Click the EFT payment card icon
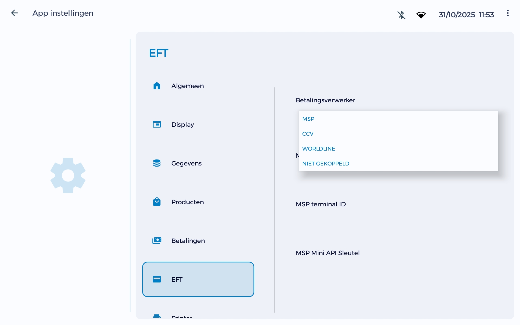This screenshot has width=520, height=325. click(157, 279)
